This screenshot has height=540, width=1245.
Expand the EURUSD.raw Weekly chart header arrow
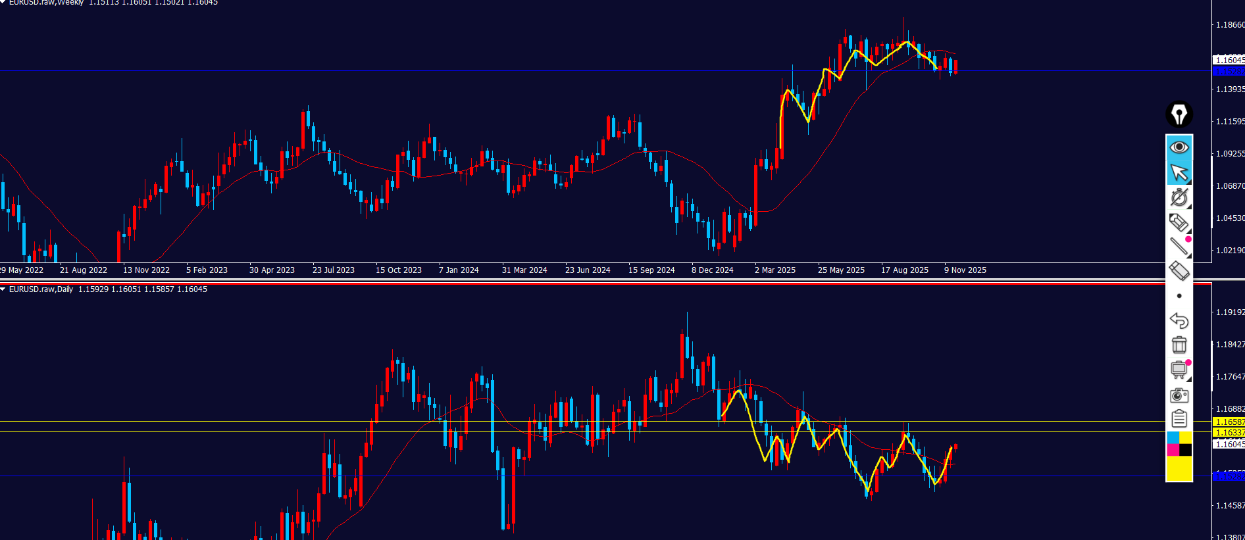(3, 2)
